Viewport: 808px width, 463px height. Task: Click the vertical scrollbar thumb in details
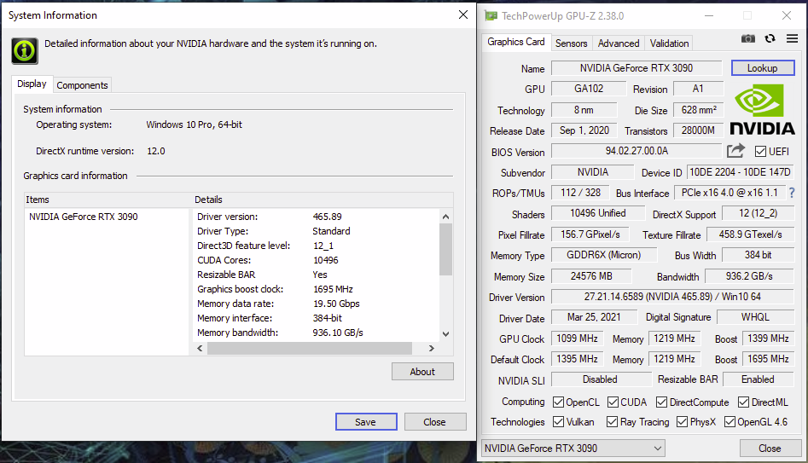coord(445,249)
